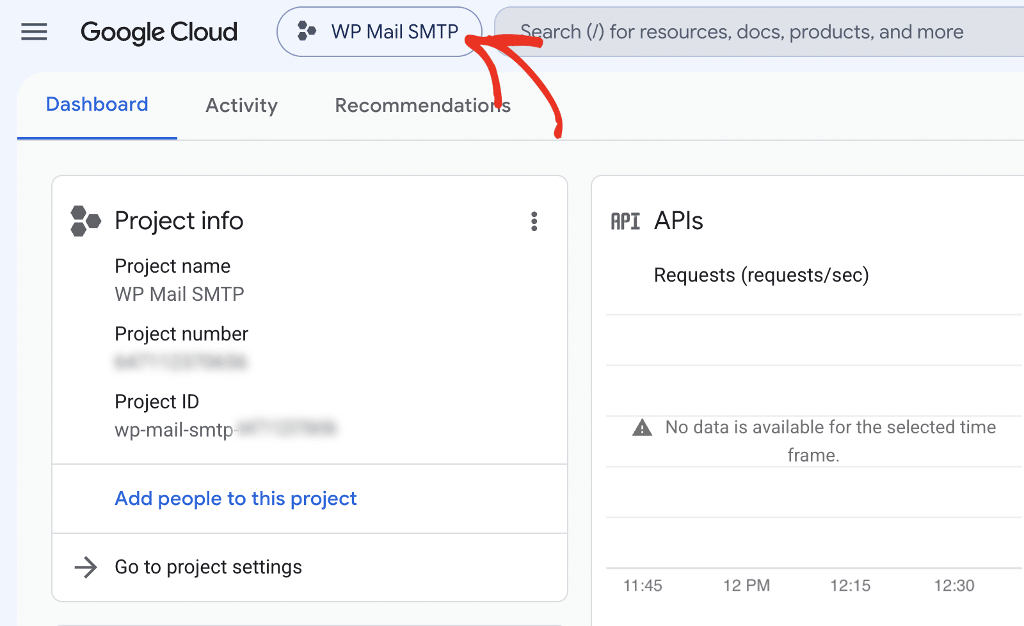Screen dimensions: 1024x626
Task: Click the Project number label
Action: pyautogui.click(x=181, y=333)
